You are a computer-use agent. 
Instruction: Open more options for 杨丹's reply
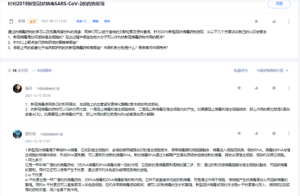pyautogui.click(x=289, y=88)
